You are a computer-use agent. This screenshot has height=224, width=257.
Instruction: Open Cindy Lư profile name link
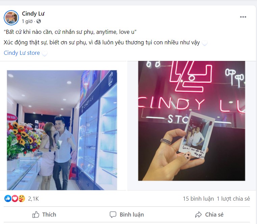(x=33, y=14)
